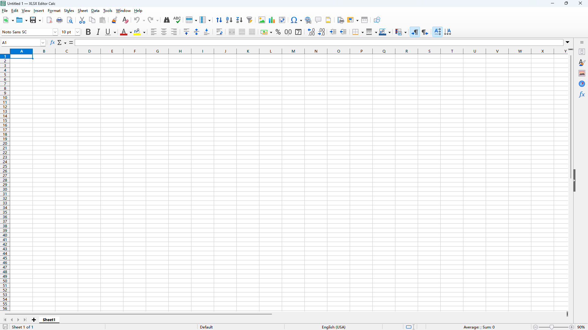The image size is (588, 330).
Task: Click the Clone Formatting paintbrush icon
Action: click(x=115, y=20)
